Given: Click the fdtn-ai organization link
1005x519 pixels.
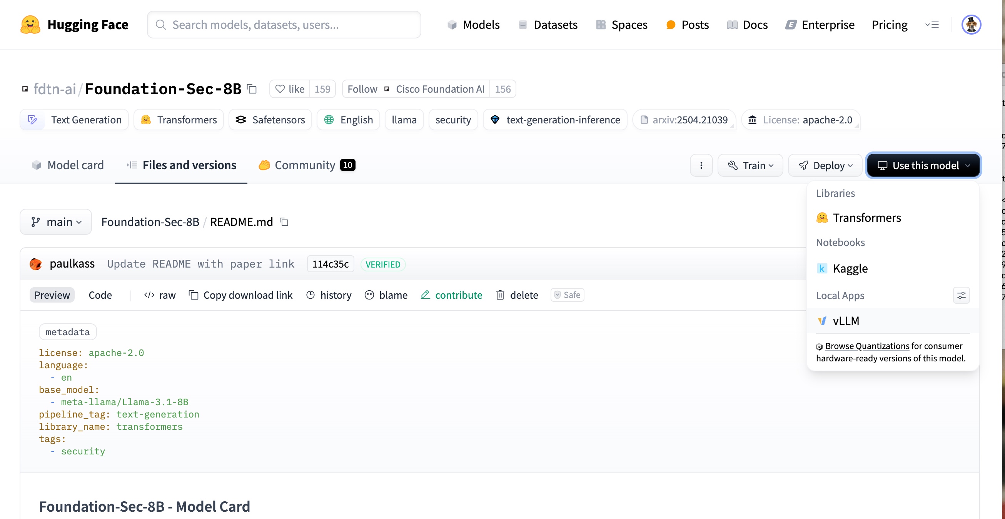Looking at the screenshot, I should point(54,89).
